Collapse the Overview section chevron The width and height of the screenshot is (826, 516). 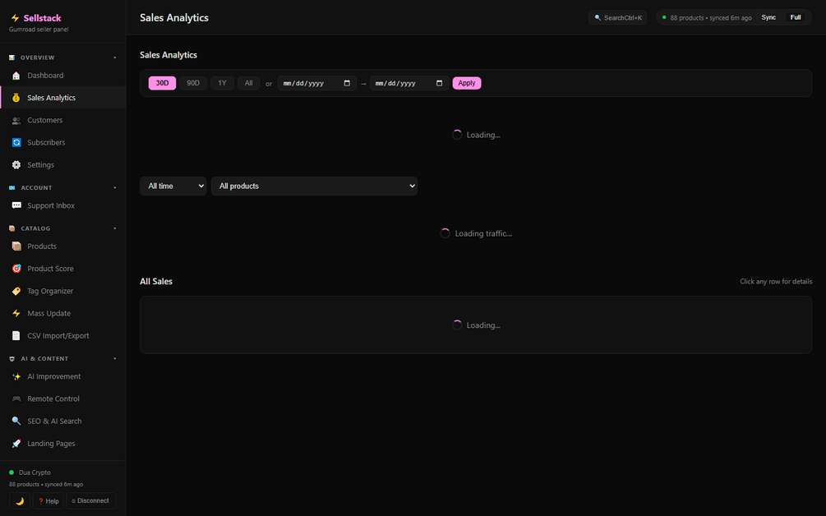115,58
